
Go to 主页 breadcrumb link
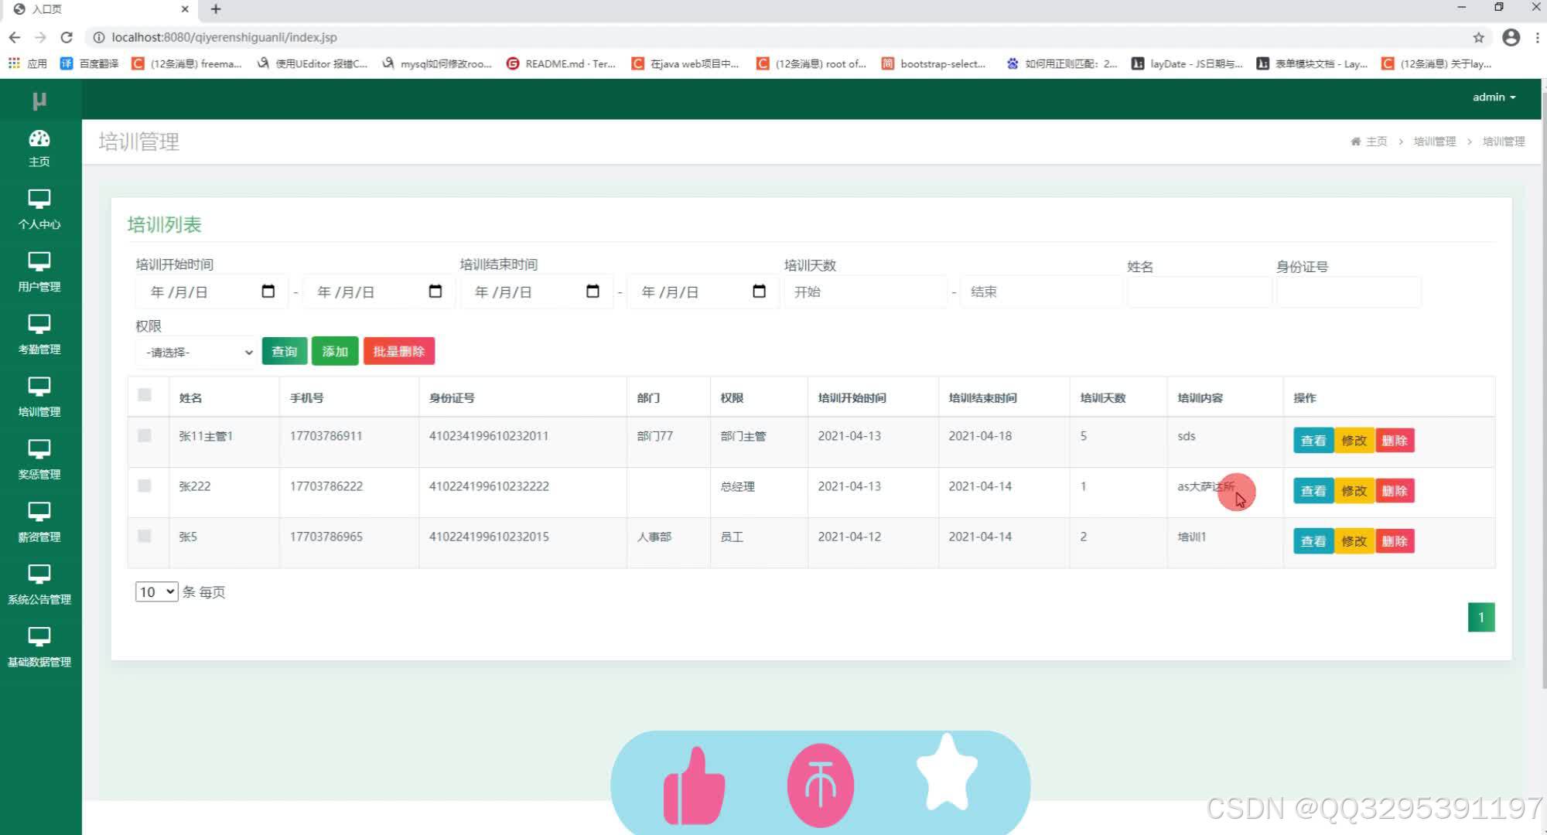point(1370,141)
